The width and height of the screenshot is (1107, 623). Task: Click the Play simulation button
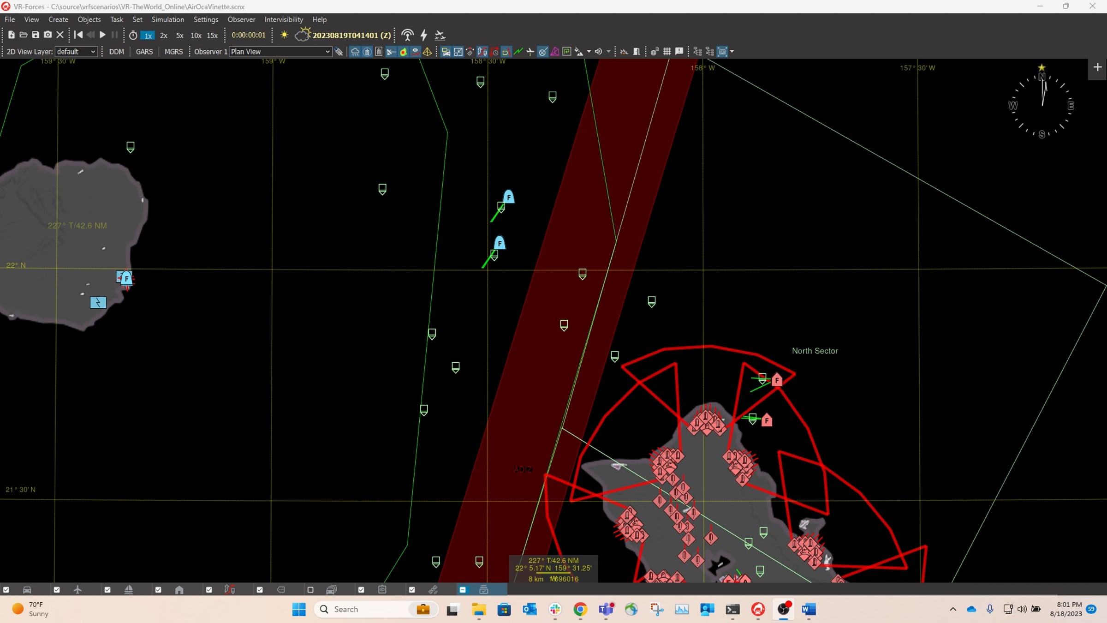point(102,35)
